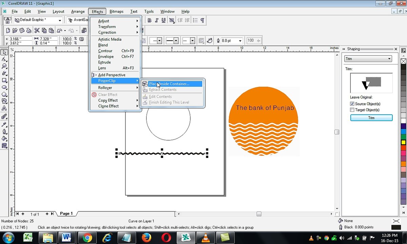Enable the Target Object(s) checkbox
407x244 pixels.
352,110
